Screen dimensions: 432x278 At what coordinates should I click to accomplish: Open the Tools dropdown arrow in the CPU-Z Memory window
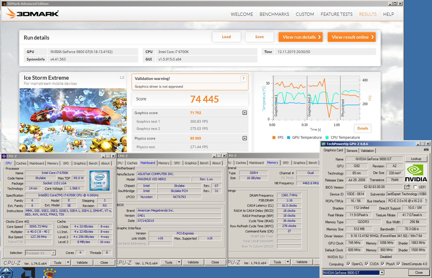[288, 262]
